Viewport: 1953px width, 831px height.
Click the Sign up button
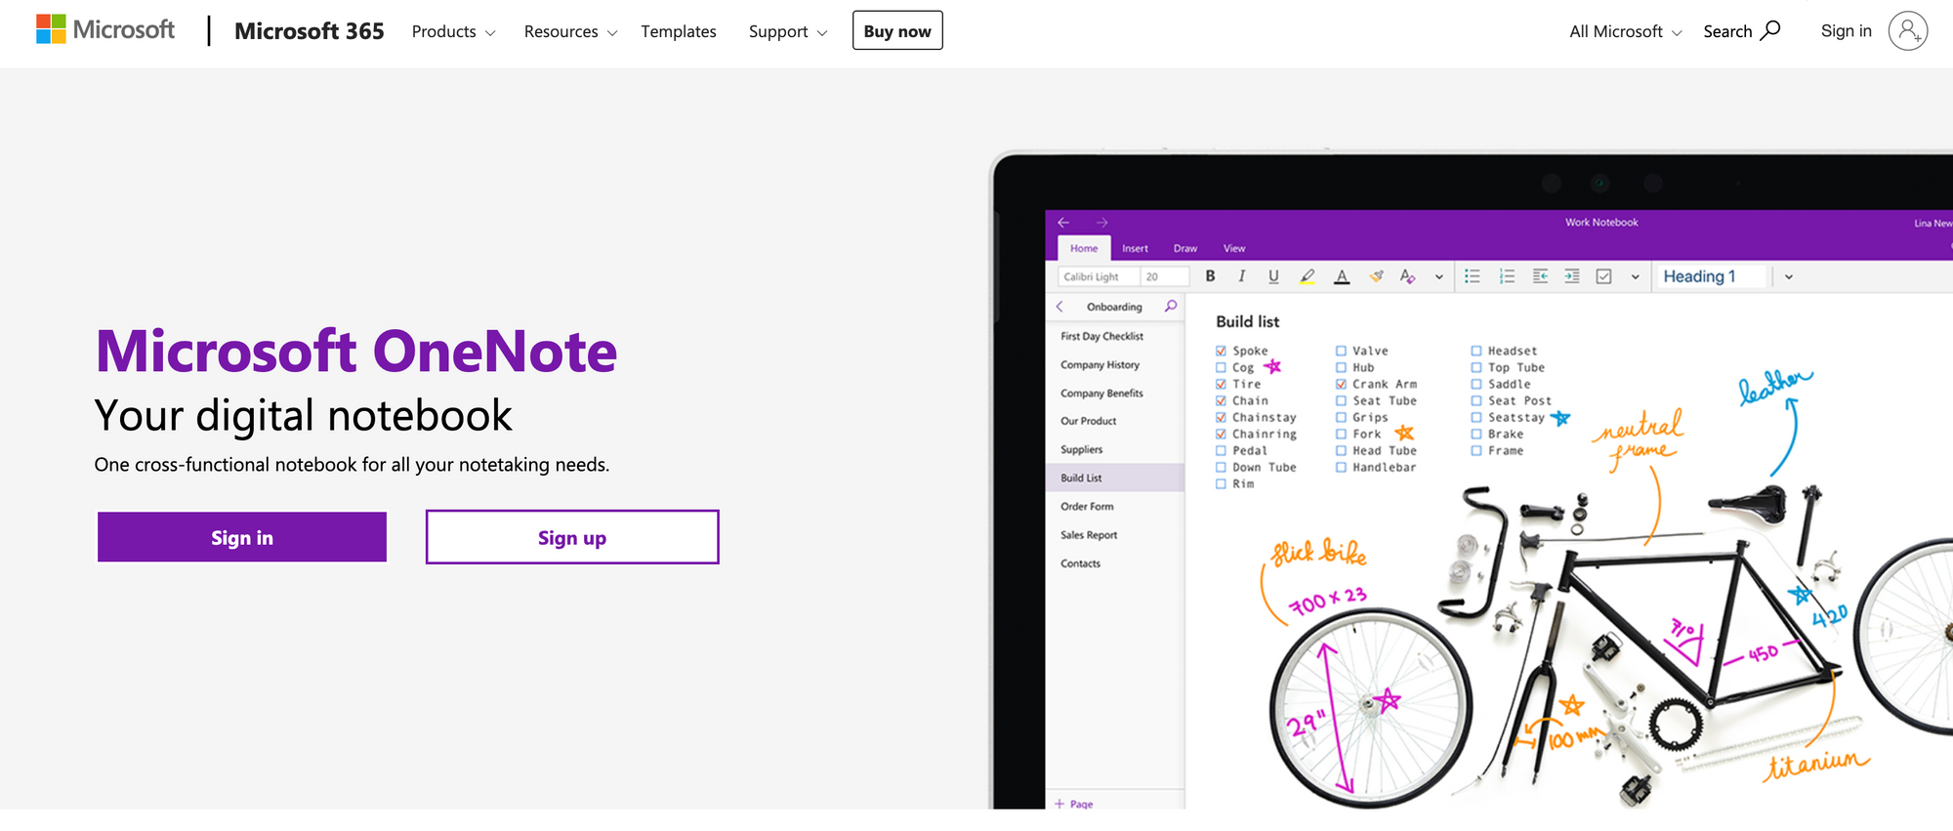tap(572, 537)
